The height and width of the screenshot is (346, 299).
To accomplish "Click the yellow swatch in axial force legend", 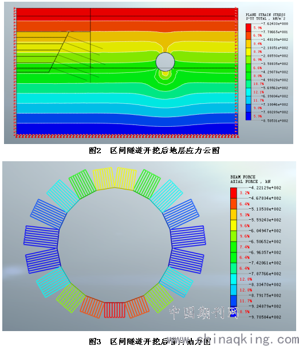I will 234,226.
